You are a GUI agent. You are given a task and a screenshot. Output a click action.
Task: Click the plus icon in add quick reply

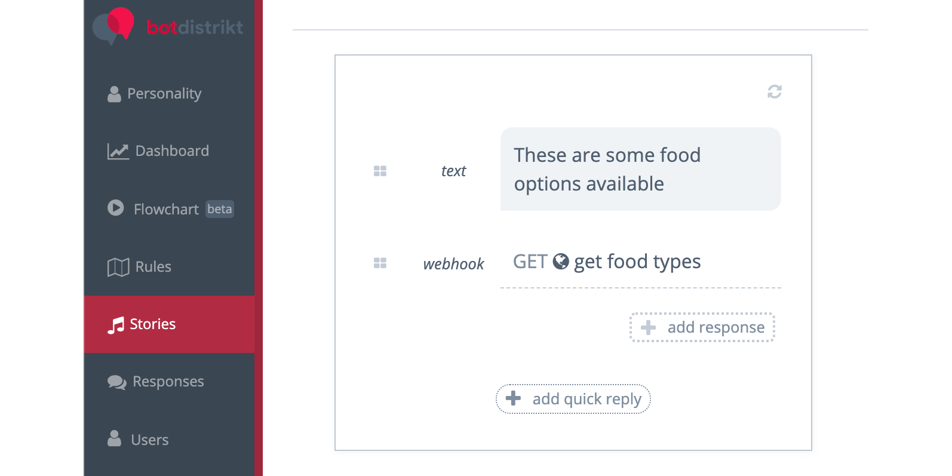point(513,398)
